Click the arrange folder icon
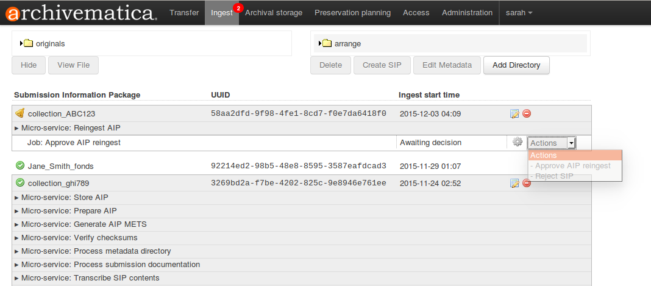Image resolution: width=651 pixels, height=286 pixels. click(x=327, y=43)
